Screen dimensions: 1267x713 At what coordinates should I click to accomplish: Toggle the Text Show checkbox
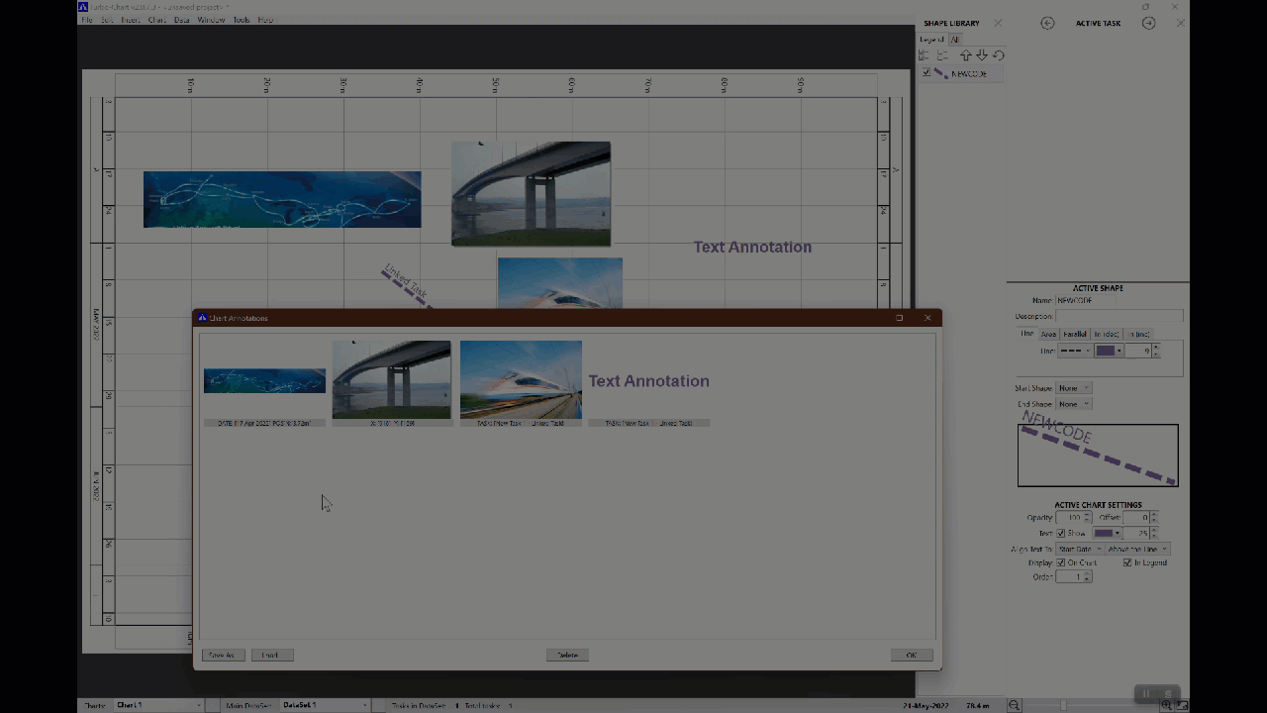coord(1061,534)
